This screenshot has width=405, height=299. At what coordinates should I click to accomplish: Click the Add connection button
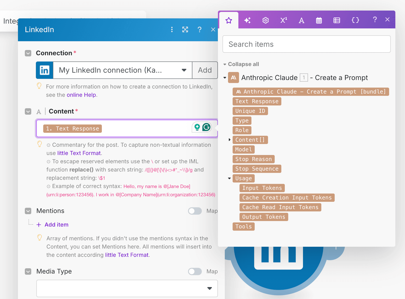coord(205,70)
